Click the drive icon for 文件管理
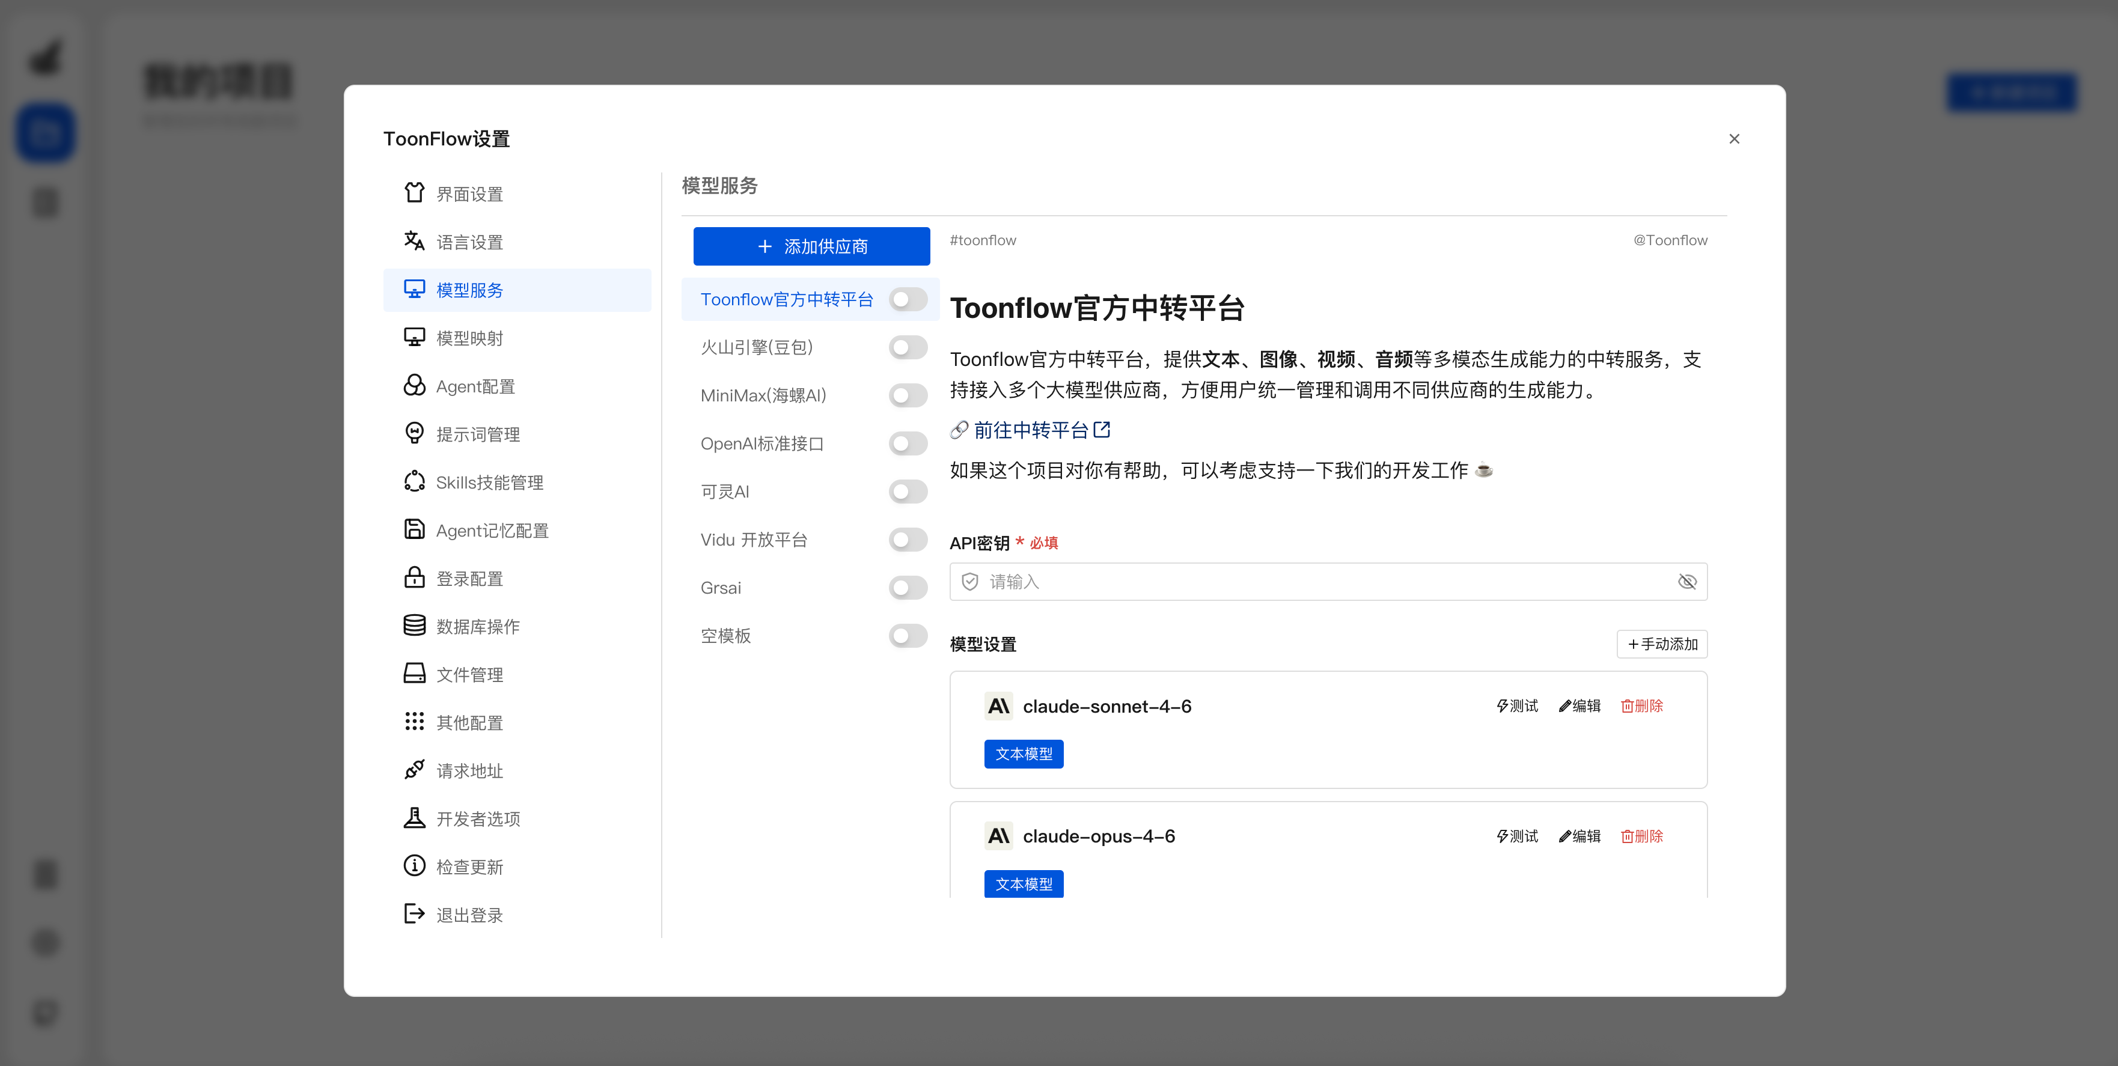 pos(414,674)
